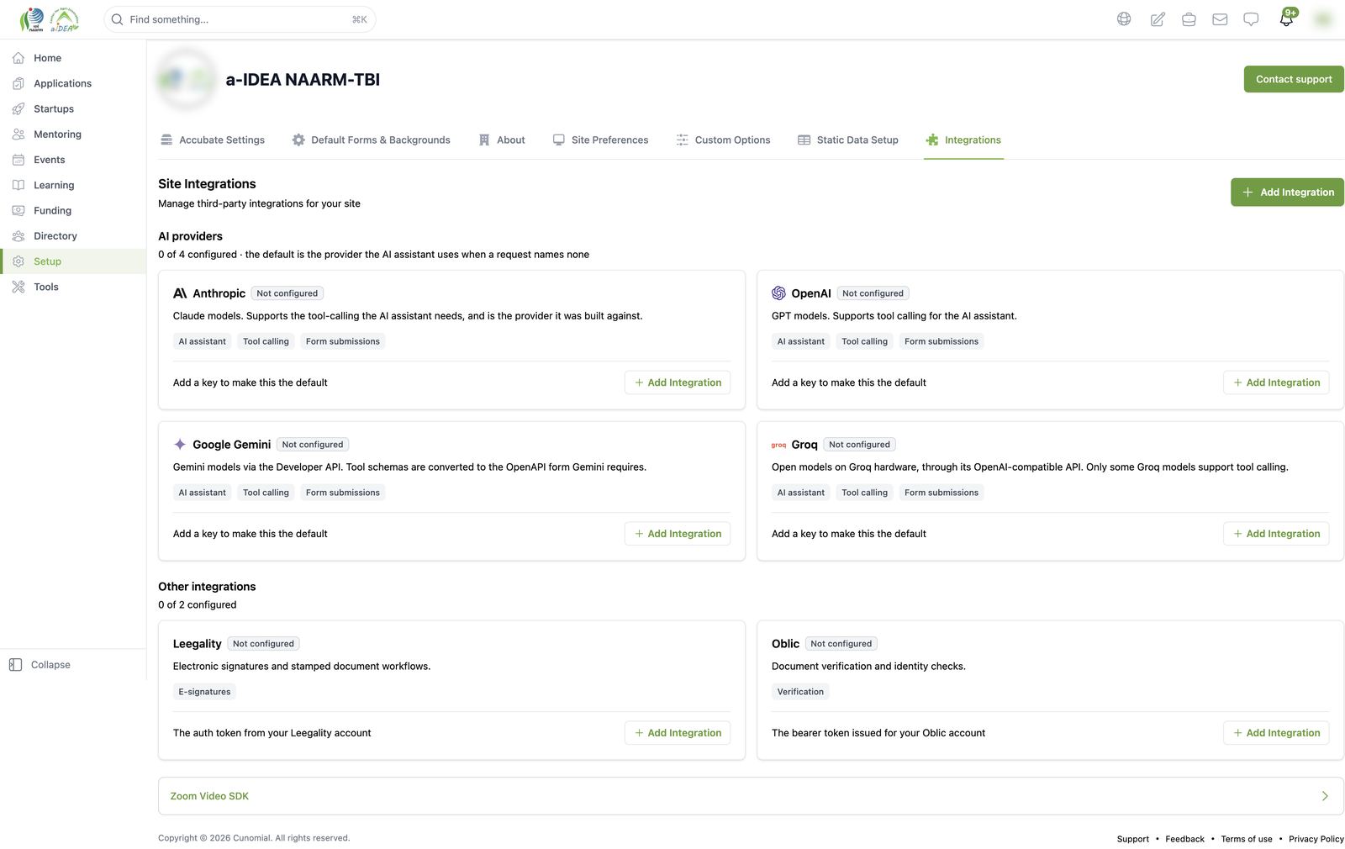Add Integration for Google Gemini
Viewport: 1345px width, 849px height.
(678, 534)
